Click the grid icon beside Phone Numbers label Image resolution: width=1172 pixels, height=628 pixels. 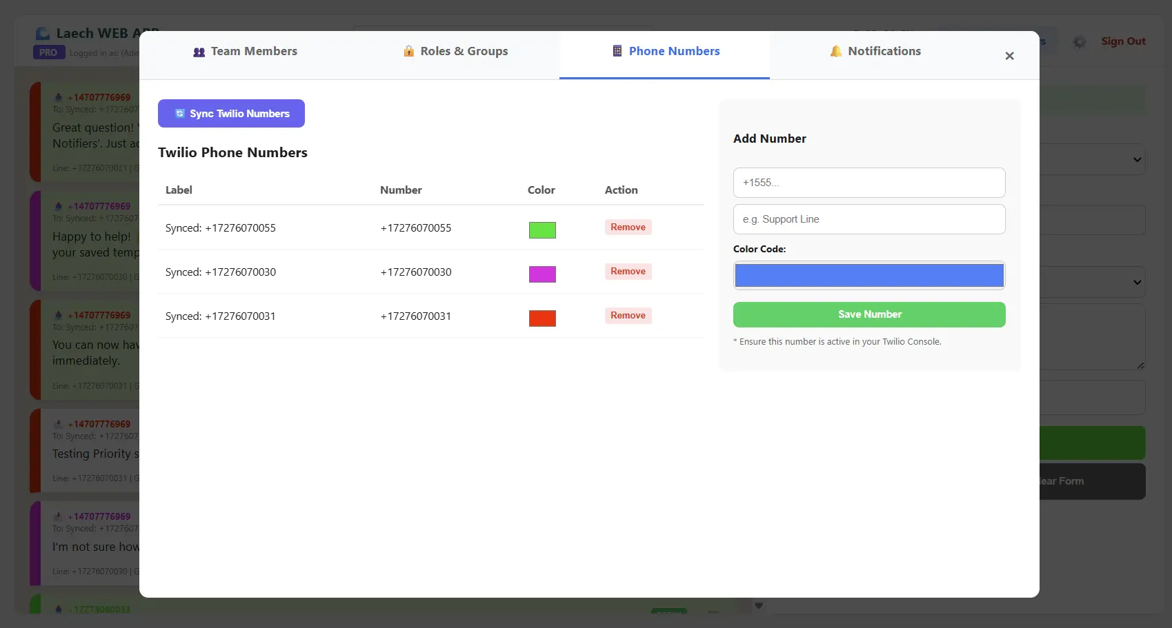point(616,50)
